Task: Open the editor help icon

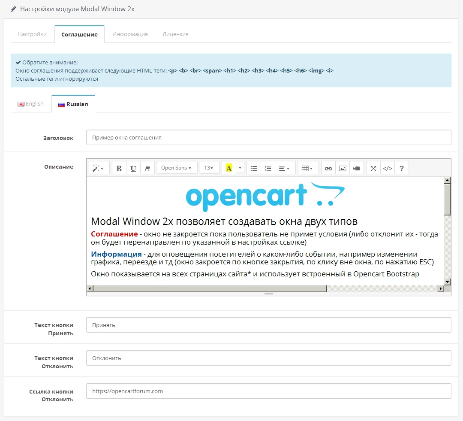Action: 402,168
